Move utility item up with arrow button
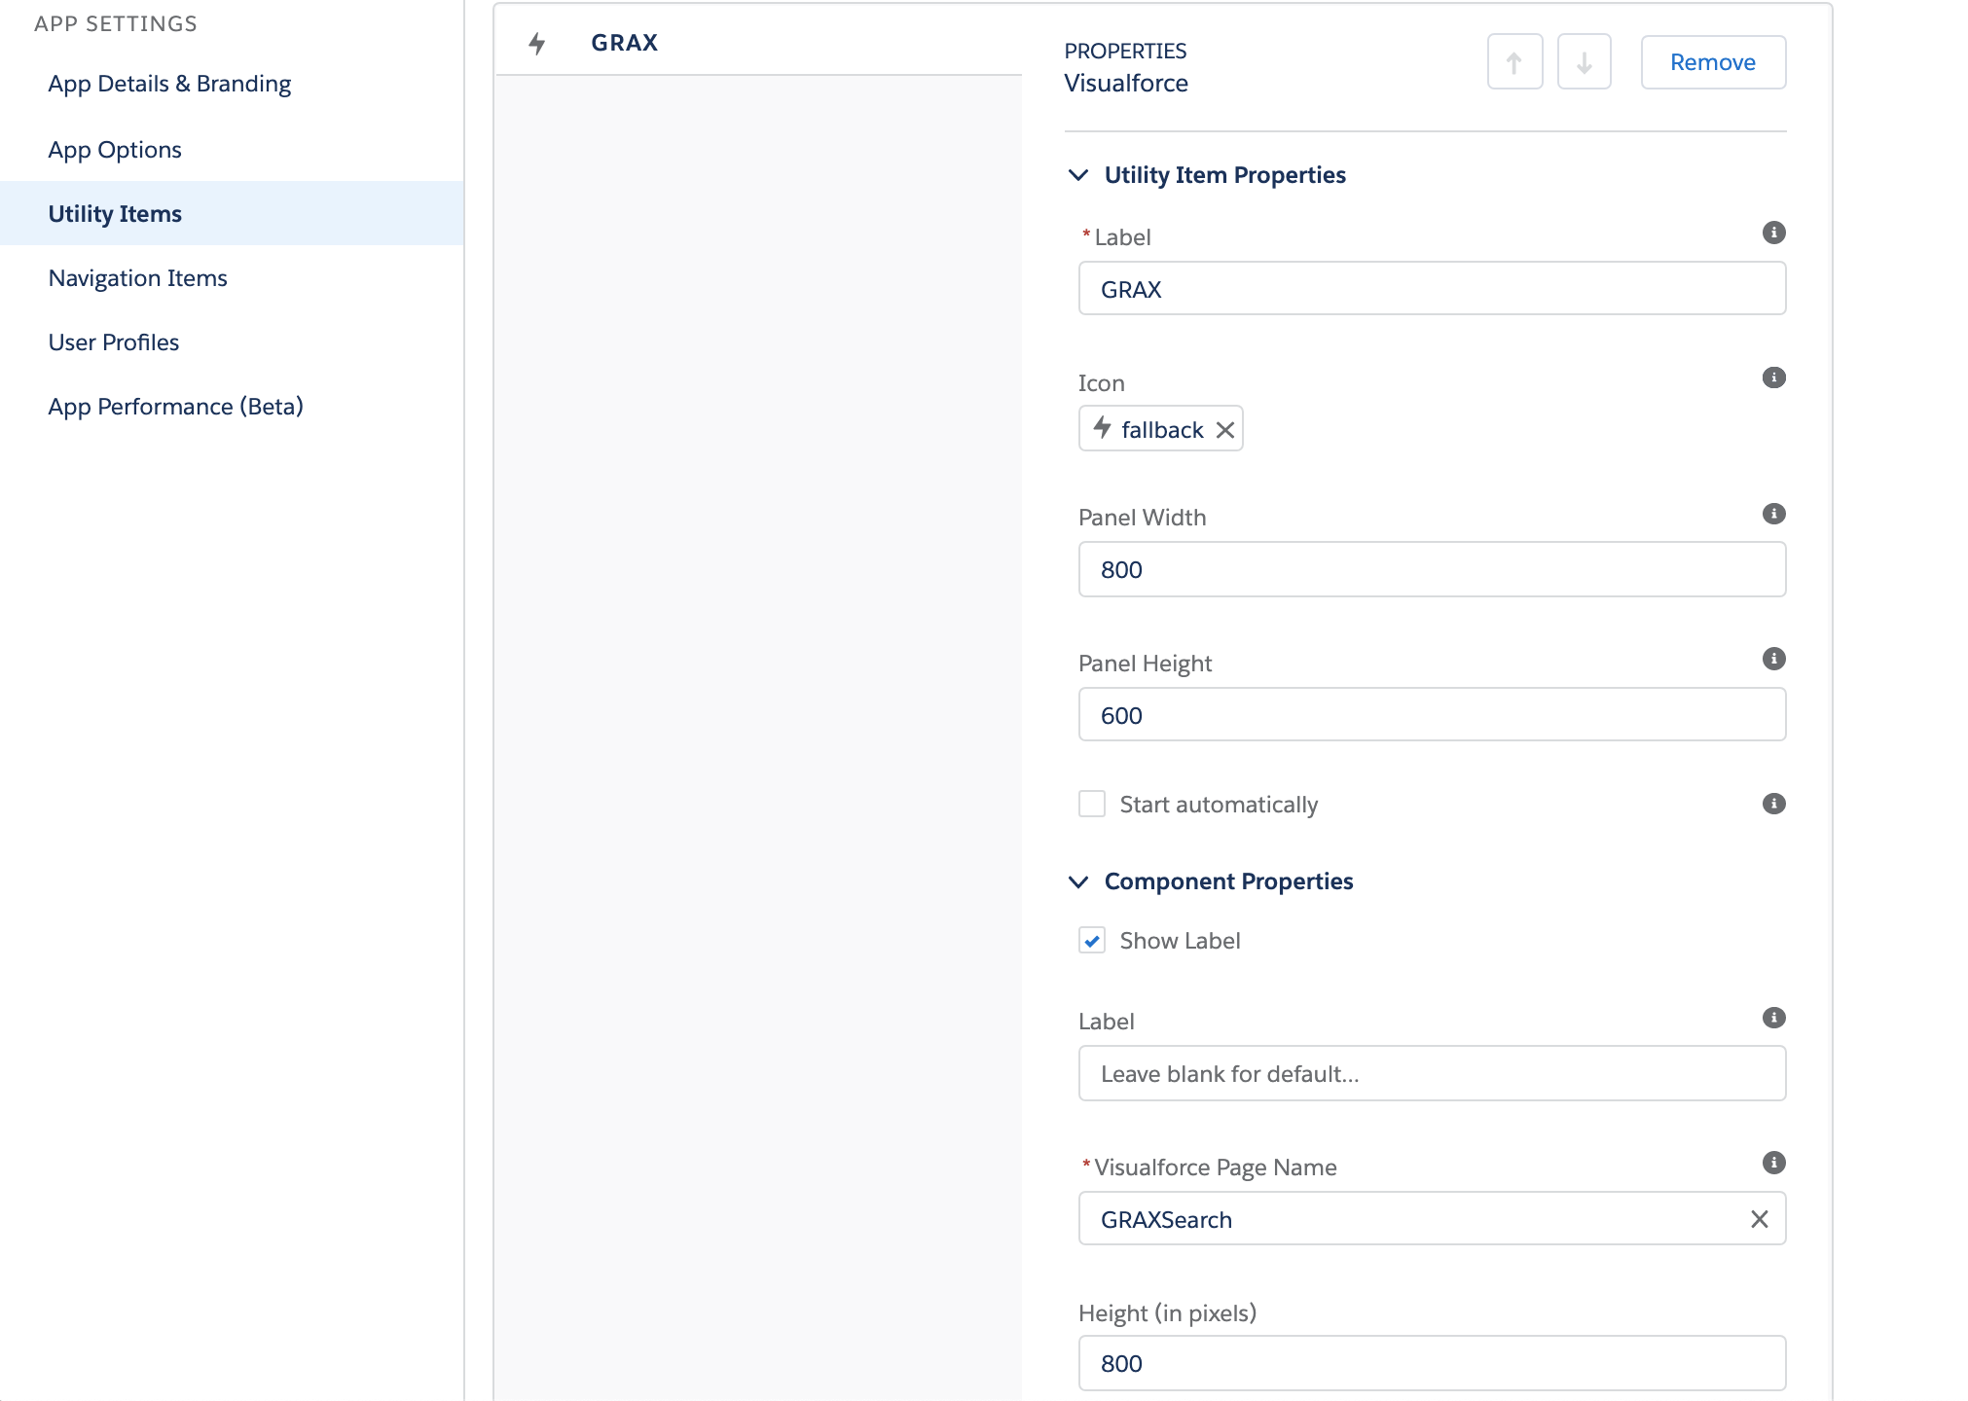The image size is (1968, 1401). coord(1514,62)
